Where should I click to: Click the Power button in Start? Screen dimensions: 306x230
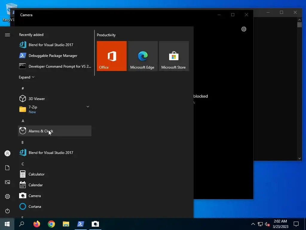(x=7, y=211)
